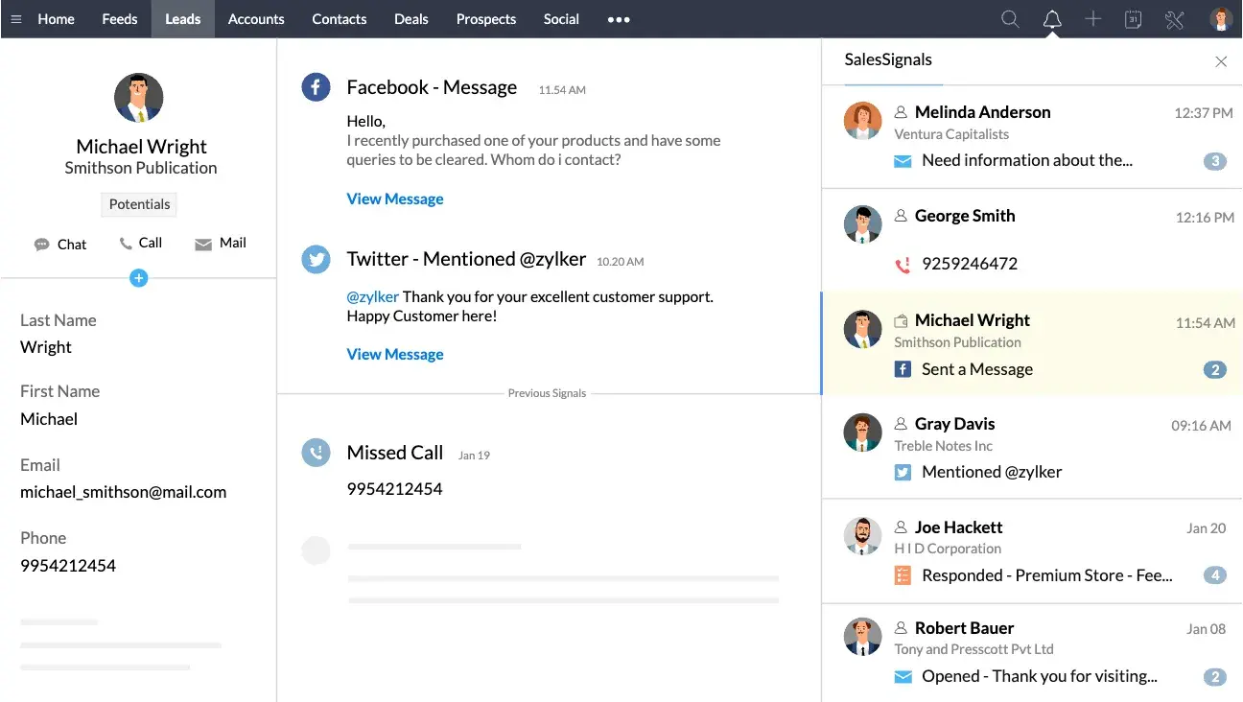Click the Mail icon to email Michael Wright

point(204,243)
